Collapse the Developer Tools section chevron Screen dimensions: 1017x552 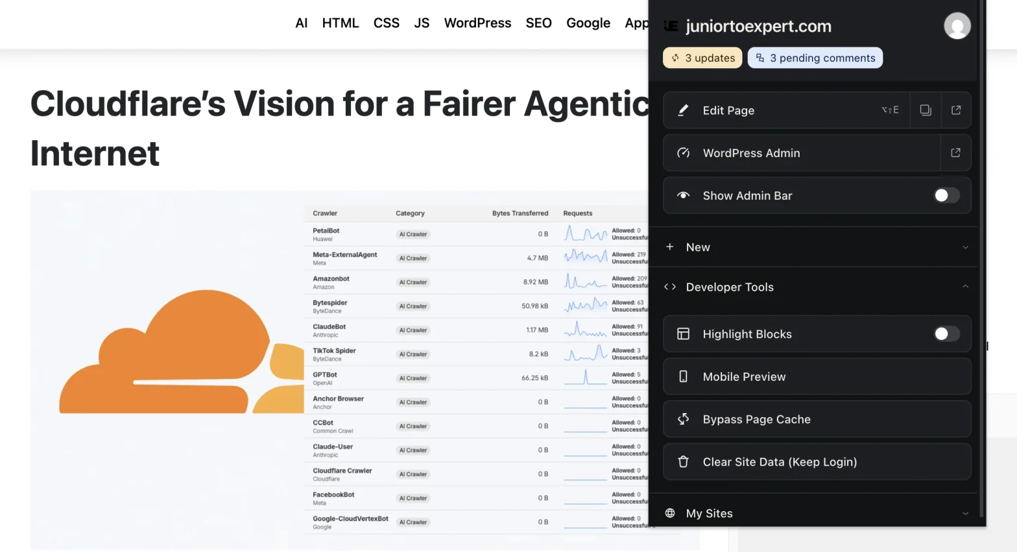point(965,287)
